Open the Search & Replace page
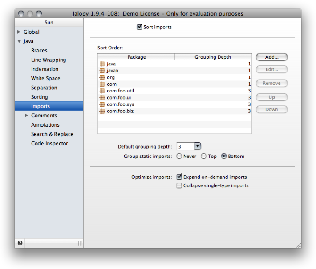316x269 pixels. (x=52, y=134)
